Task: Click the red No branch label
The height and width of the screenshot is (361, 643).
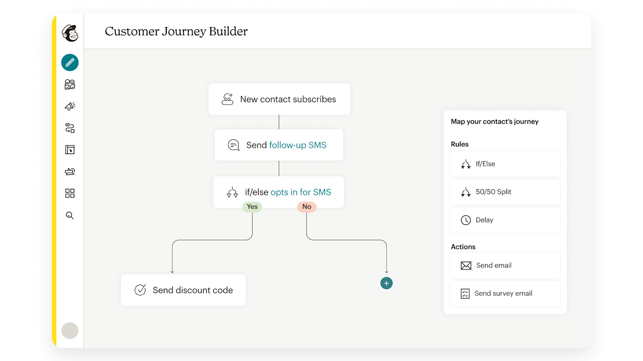Action: 307,207
